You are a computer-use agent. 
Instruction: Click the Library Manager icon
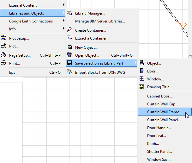[x=69, y=13]
